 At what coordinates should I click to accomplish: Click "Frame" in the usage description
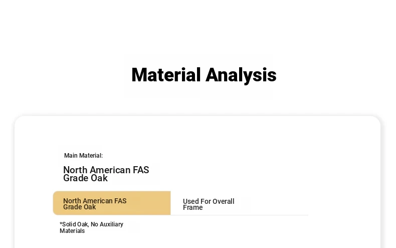point(192,208)
